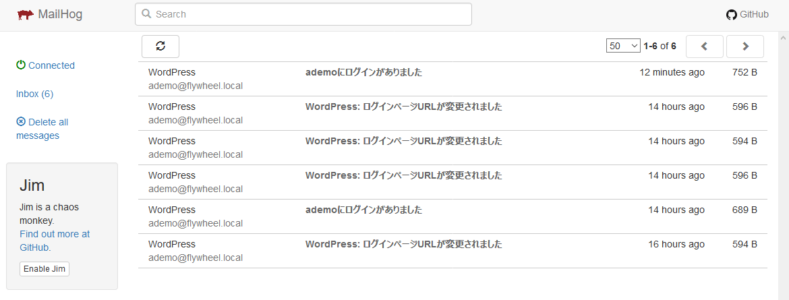Focus the Search input field
Screen dimensions: 789x300
303,14
